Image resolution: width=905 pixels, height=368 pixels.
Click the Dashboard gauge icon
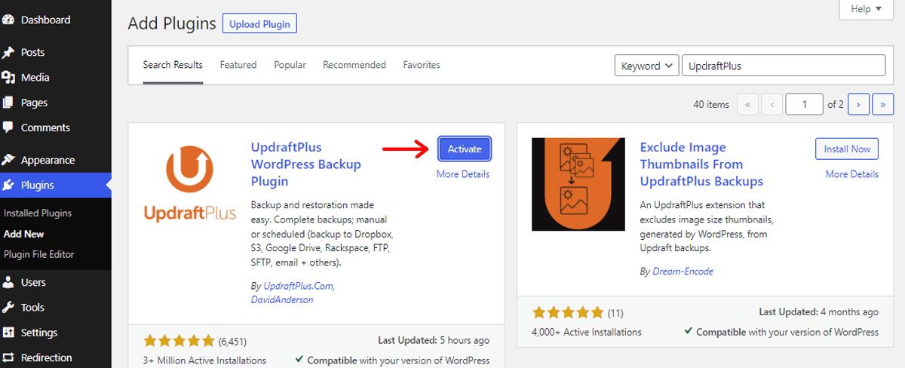point(8,20)
